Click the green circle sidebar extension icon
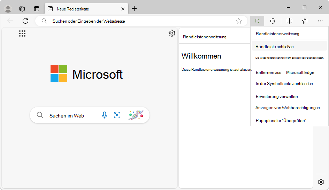 (x=257, y=21)
